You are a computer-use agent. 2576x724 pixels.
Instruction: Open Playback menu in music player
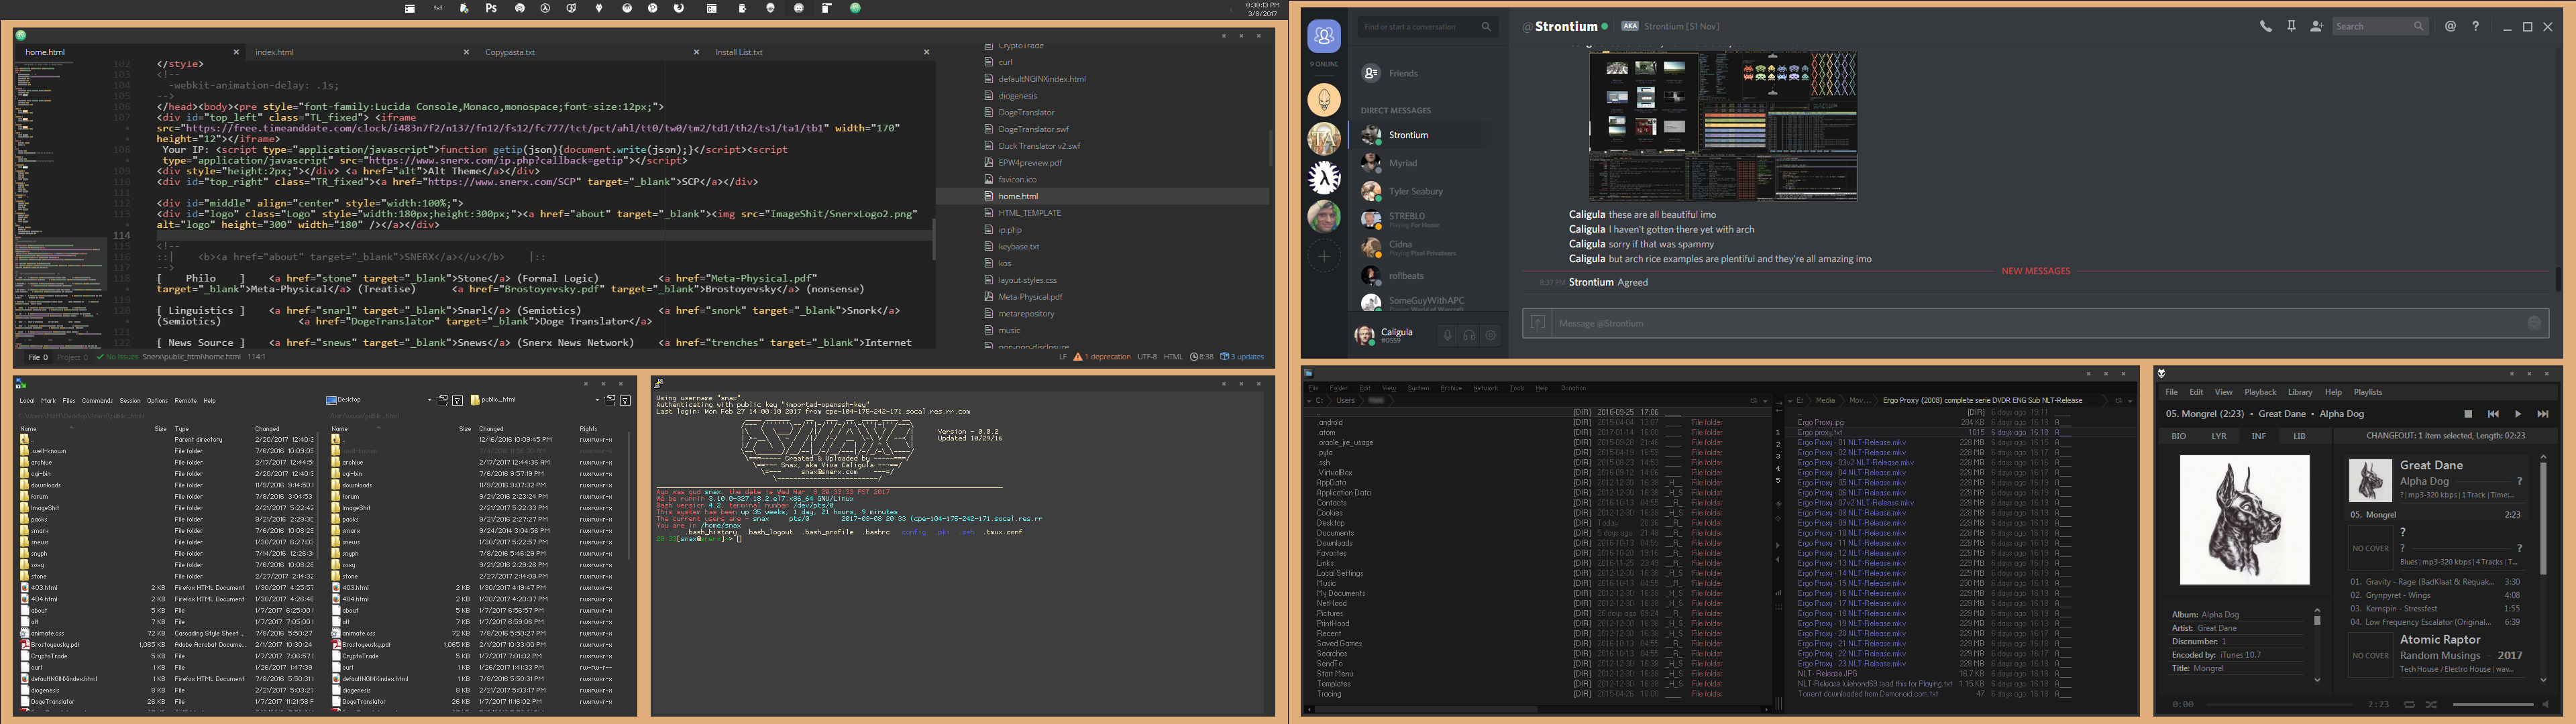pos(2260,392)
